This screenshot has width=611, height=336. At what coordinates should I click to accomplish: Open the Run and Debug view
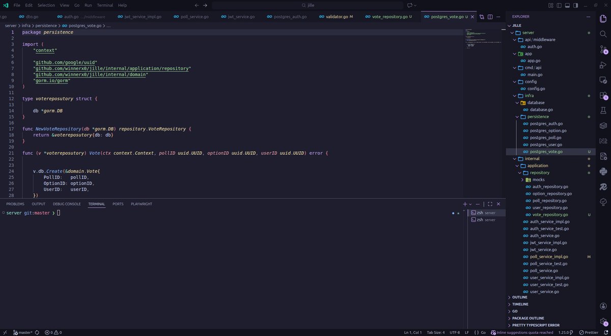click(x=603, y=65)
